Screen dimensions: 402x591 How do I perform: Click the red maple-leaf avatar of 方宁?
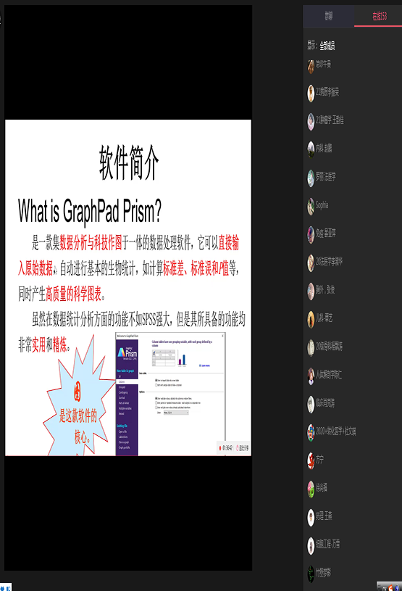[x=311, y=460]
